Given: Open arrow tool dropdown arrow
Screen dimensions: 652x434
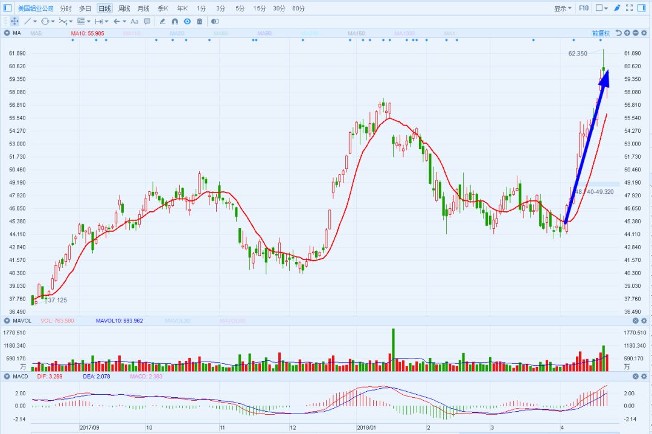Looking at the screenshot, I should tap(124, 22).
